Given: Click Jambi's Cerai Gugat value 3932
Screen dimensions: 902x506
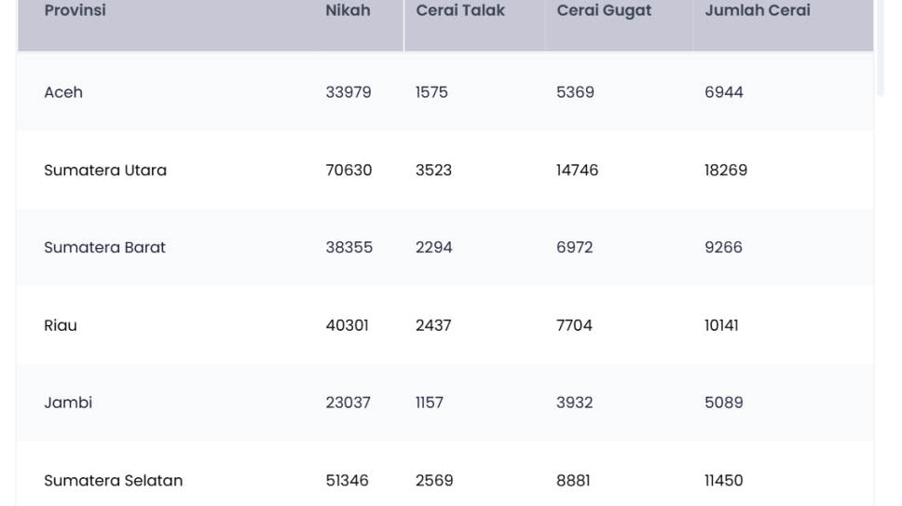Looking at the screenshot, I should [x=575, y=403].
